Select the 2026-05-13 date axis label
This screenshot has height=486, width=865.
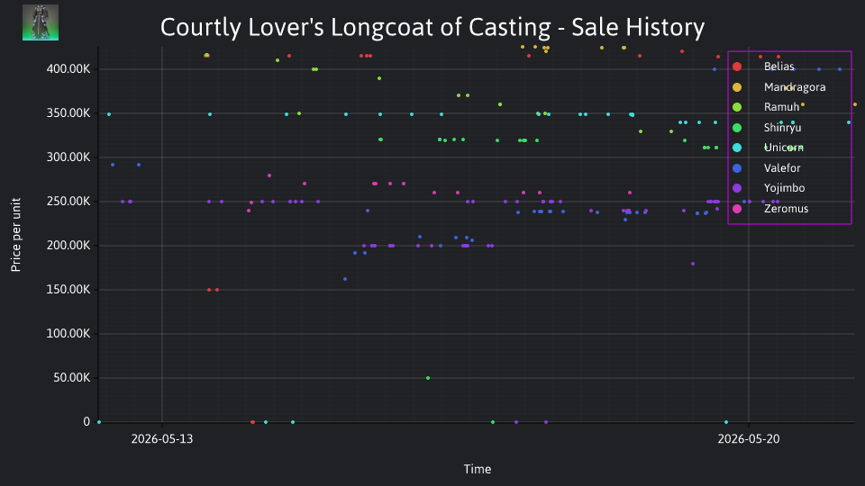(162, 438)
